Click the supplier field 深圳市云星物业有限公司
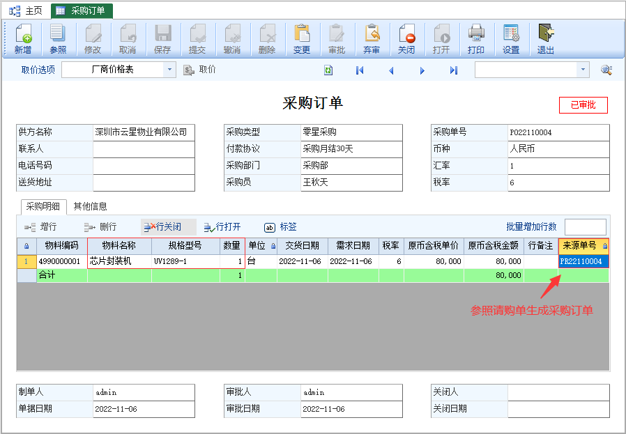 (x=144, y=132)
